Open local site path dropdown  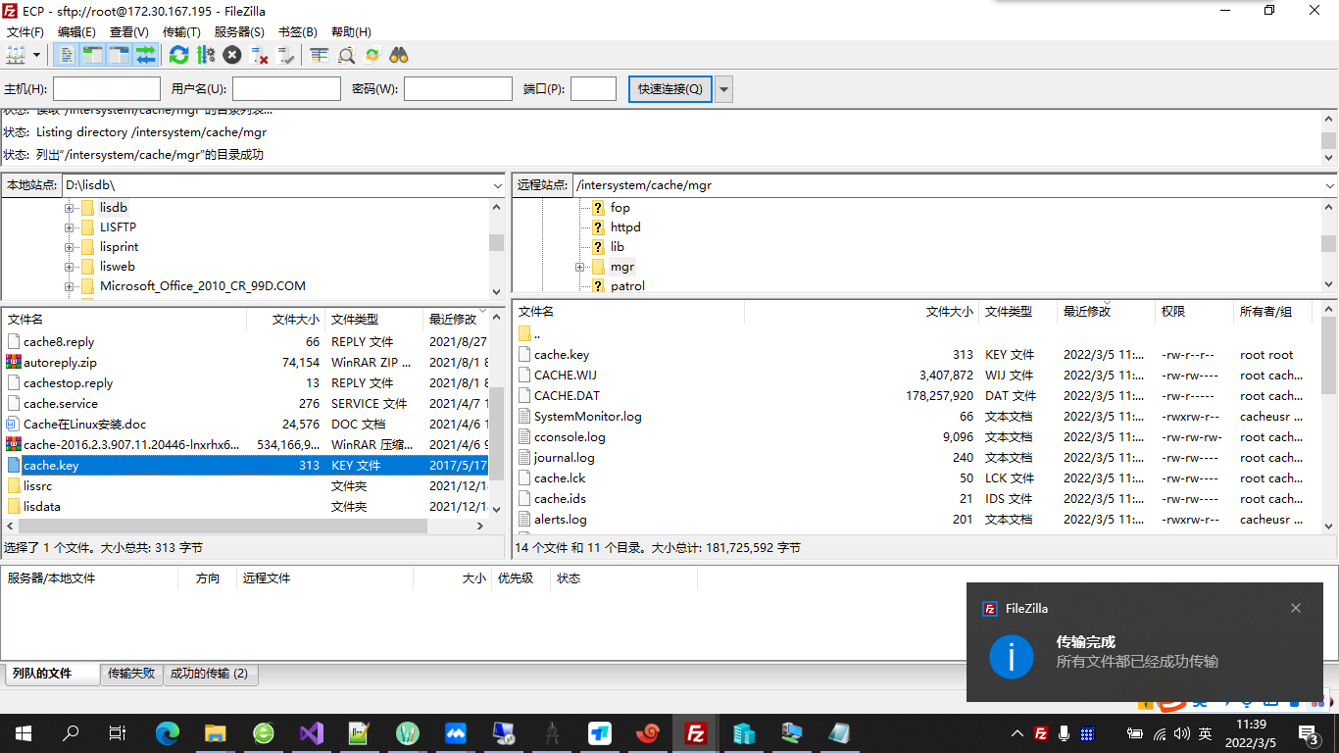point(498,185)
